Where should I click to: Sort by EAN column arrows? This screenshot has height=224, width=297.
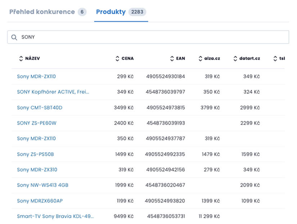(x=172, y=59)
